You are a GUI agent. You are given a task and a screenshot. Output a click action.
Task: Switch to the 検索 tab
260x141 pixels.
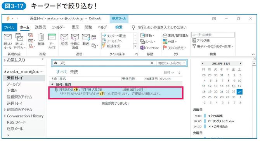(119, 27)
